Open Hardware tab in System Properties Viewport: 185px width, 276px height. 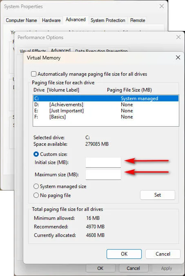click(x=51, y=20)
